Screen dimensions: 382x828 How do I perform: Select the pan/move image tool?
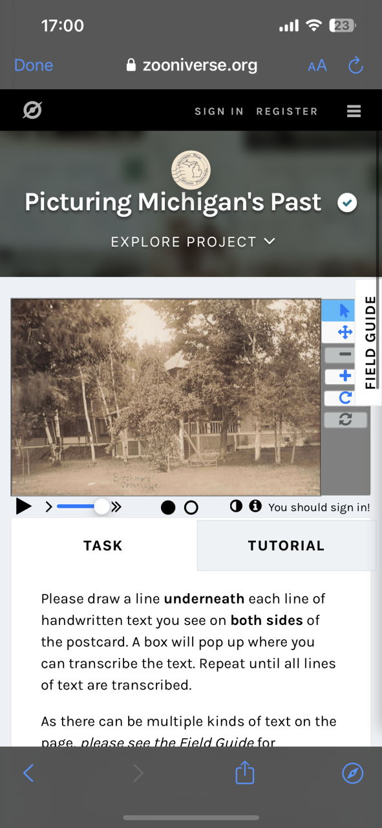coord(345,332)
